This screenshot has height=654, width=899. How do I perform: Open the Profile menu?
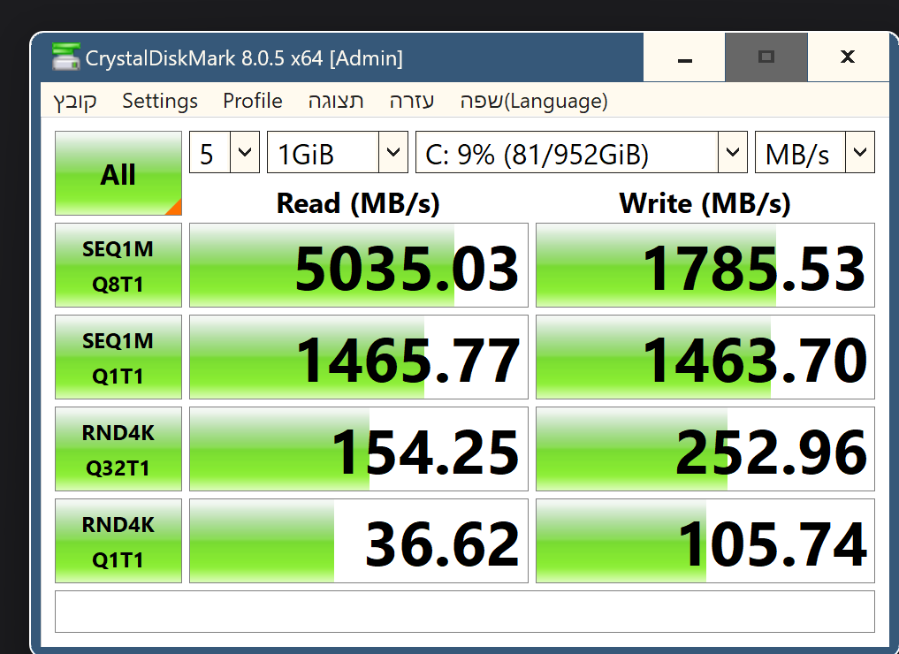pyautogui.click(x=252, y=101)
